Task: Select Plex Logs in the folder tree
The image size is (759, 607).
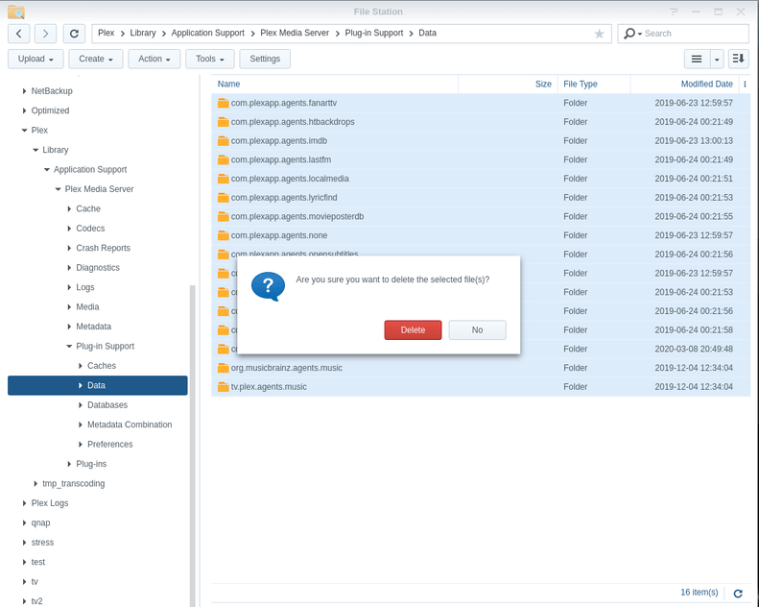Action: [x=50, y=503]
